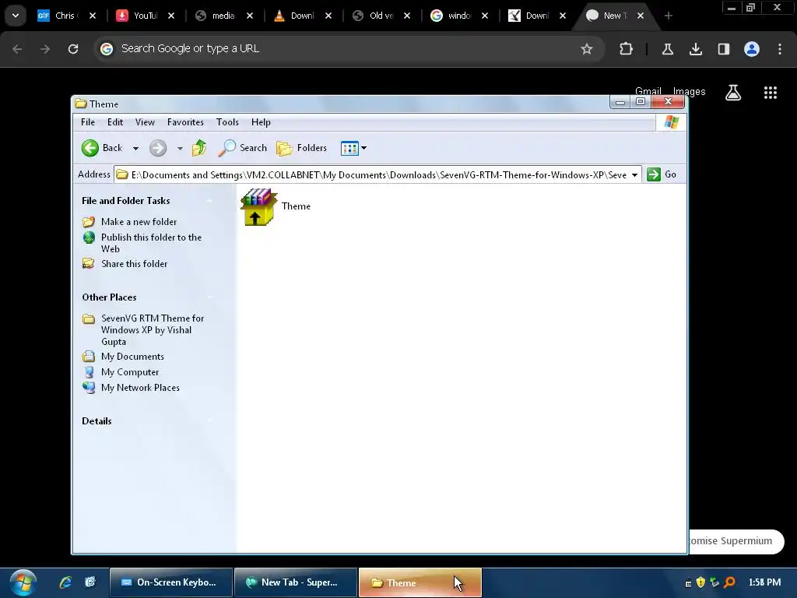The height and width of the screenshot is (598, 797).
Task: Open the Favorites menu
Action: click(185, 122)
